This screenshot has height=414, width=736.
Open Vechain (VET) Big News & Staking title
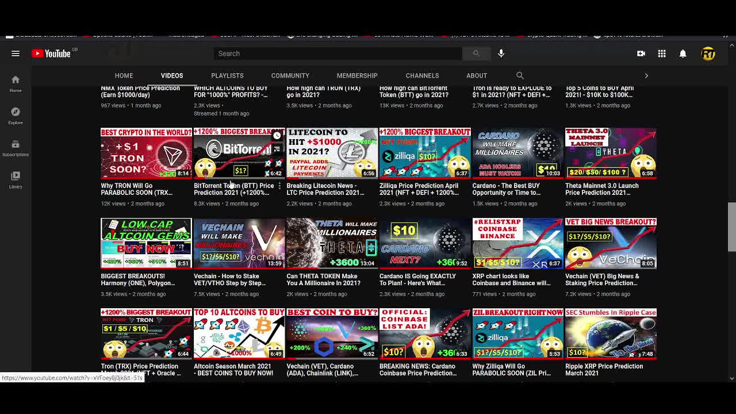click(603, 279)
